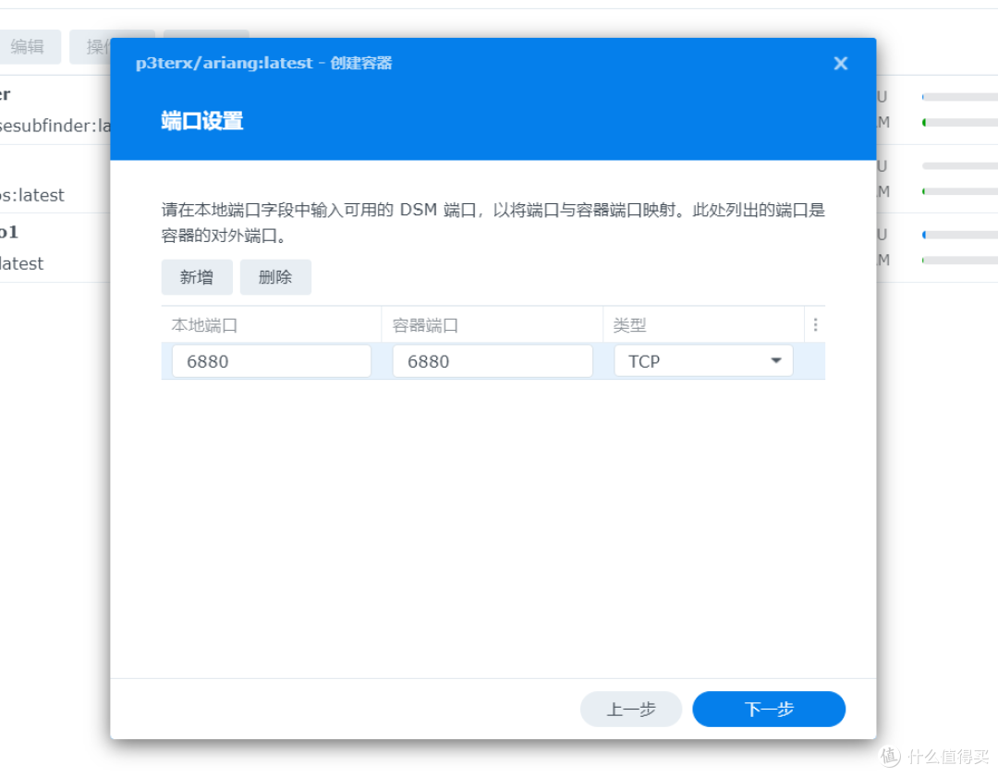Expand the 类型 combo box arrow

coord(776,360)
